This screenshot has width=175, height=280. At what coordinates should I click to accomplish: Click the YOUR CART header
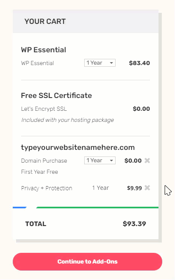[45, 21]
